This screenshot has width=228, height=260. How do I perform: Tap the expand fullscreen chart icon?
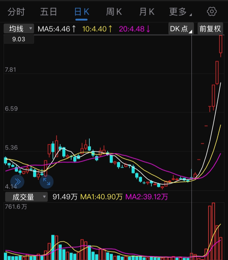47,181
